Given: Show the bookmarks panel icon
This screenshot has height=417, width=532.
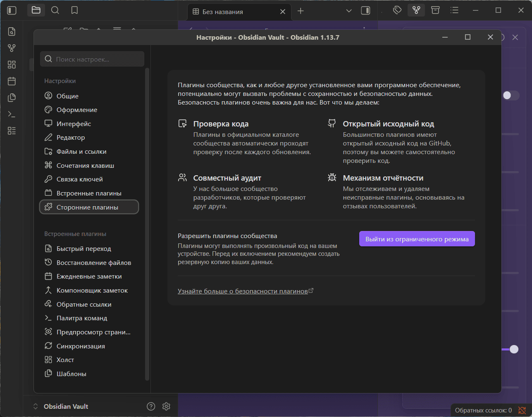Looking at the screenshot, I should pos(74,10).
